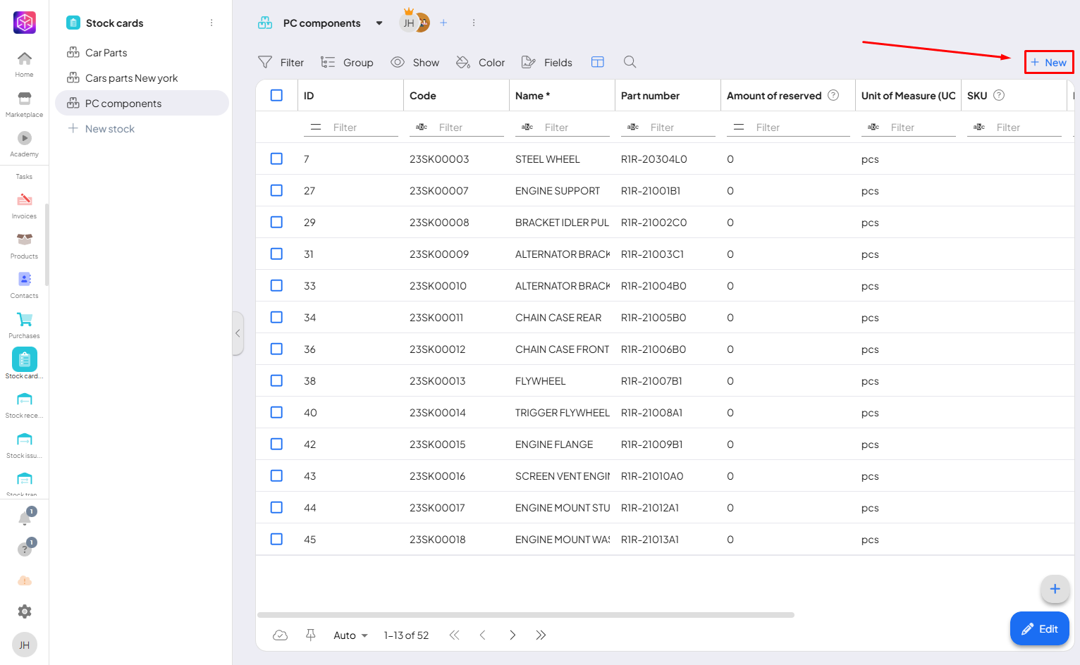
Task: Toggle the select-all header checkbox
Action: coord(276,95)
